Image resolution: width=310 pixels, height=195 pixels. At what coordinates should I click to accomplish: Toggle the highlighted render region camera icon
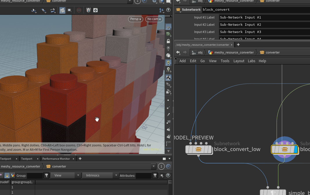click(x=62, y=10)
